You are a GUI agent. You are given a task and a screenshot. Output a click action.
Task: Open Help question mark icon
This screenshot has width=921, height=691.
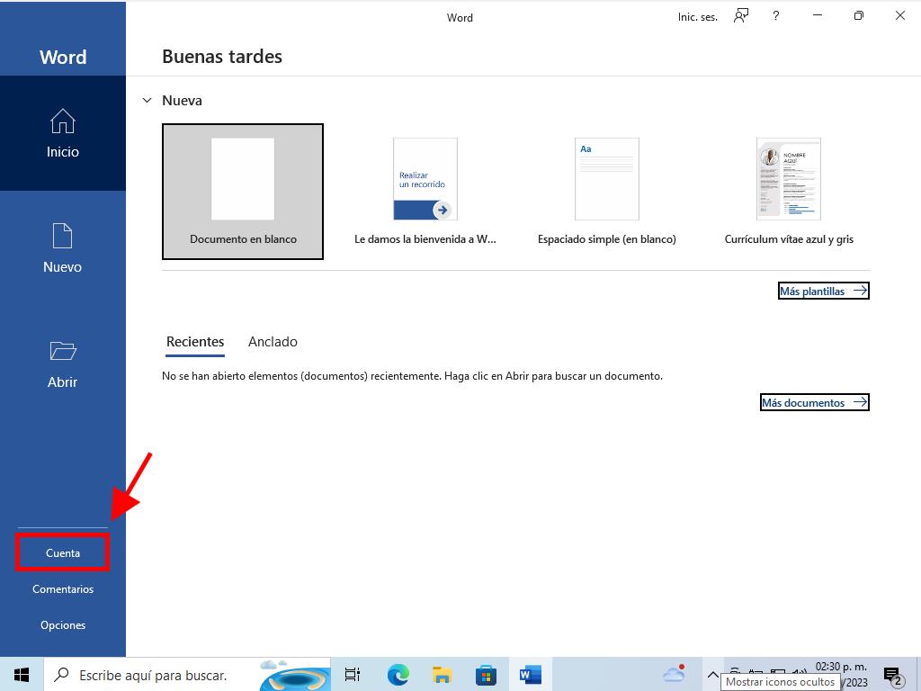(x=775, y=16)
